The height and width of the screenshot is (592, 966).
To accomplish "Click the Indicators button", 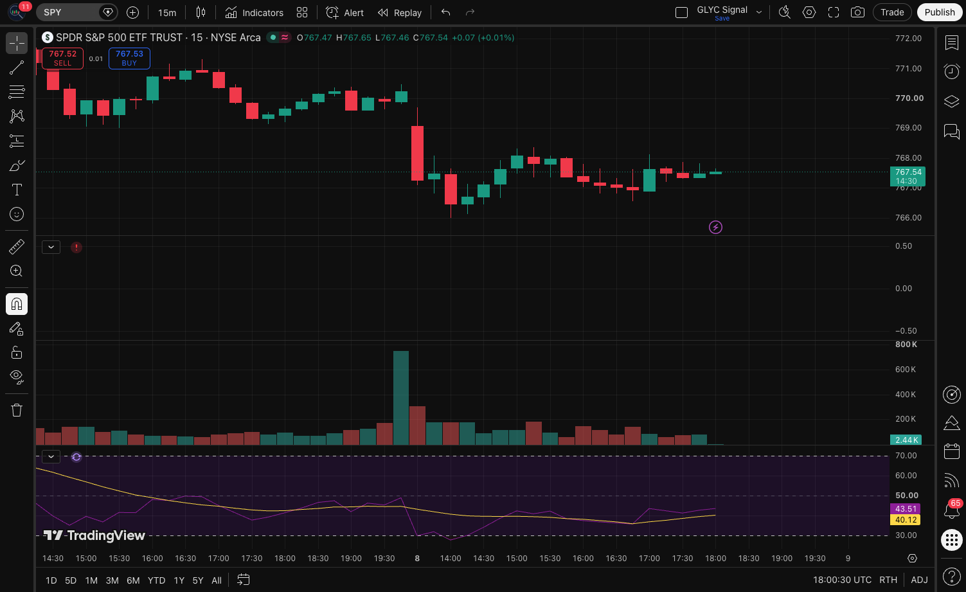I will [x=254, y=12].
